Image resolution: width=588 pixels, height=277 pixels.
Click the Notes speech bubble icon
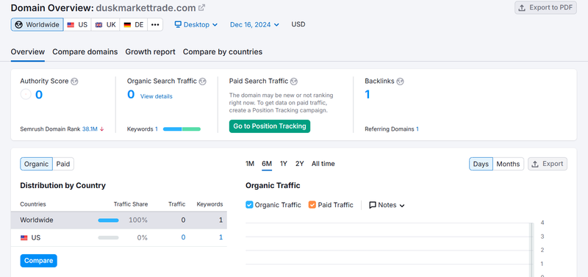373,205
